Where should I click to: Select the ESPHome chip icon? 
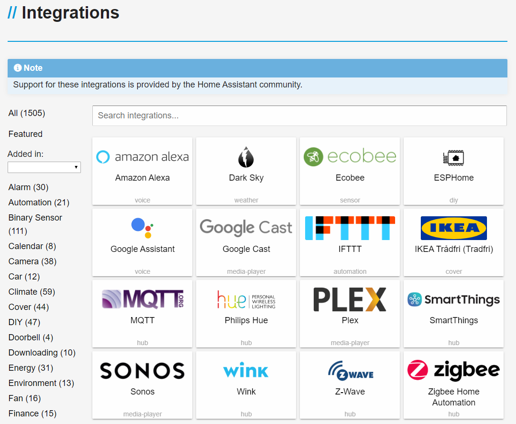pyautogui.click(x=453, y=157)
